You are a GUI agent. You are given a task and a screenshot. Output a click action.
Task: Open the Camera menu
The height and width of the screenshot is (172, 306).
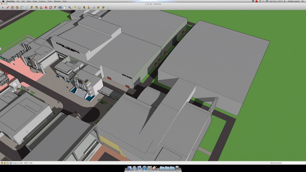tap(42, 1)
